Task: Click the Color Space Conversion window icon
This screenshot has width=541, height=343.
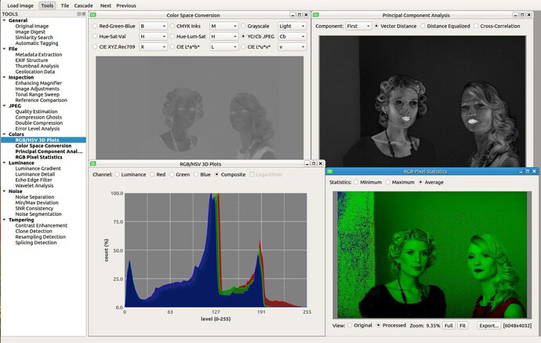Action: pos(93,15)
